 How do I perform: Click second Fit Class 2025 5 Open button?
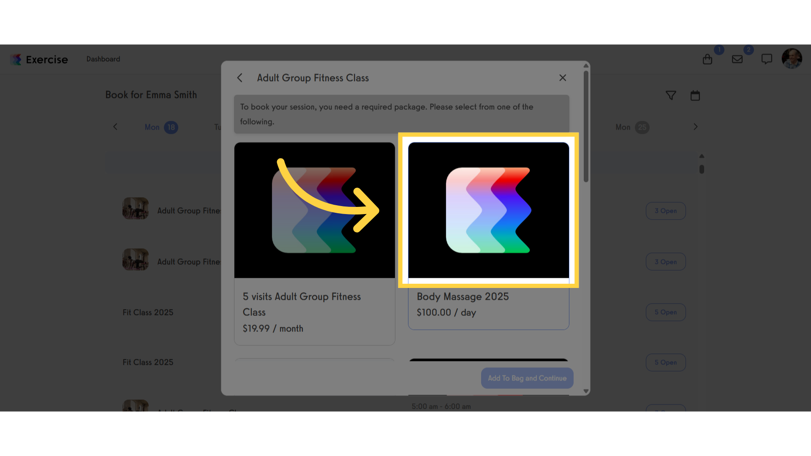(666, 362)
